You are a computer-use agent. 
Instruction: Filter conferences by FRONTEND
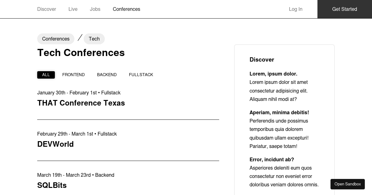73,75
